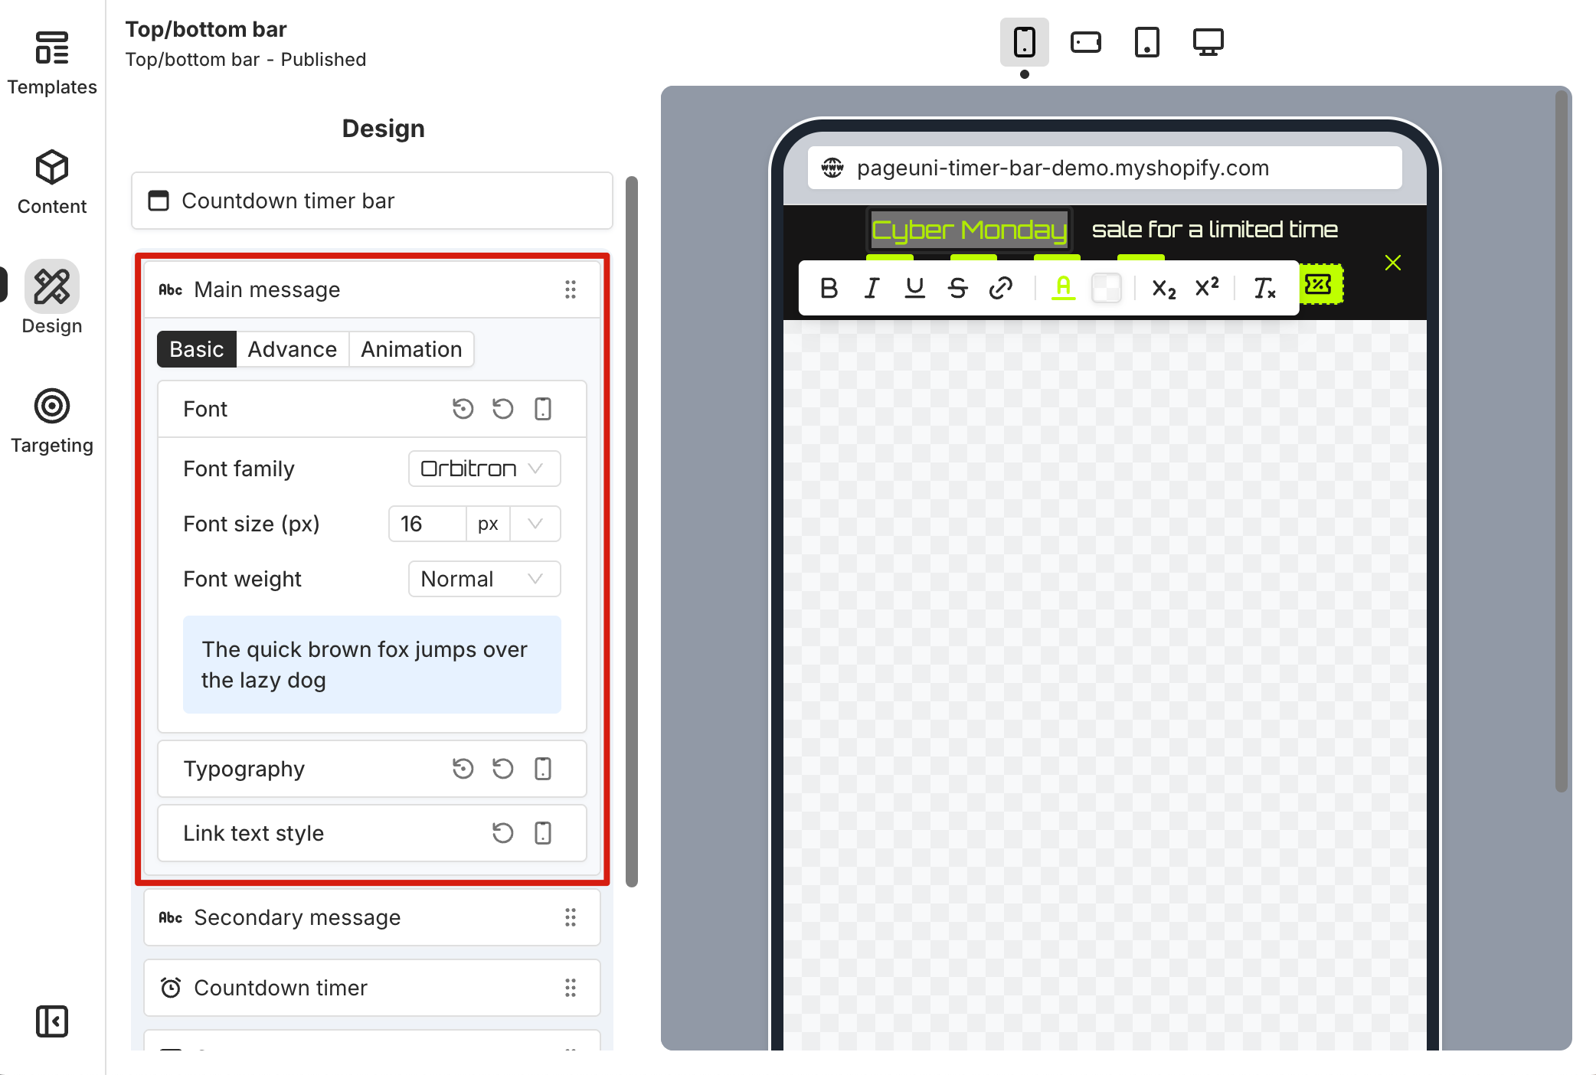Switch preview to mobile portrait device
The image size is (1596, 1075).
point(1025,42)
